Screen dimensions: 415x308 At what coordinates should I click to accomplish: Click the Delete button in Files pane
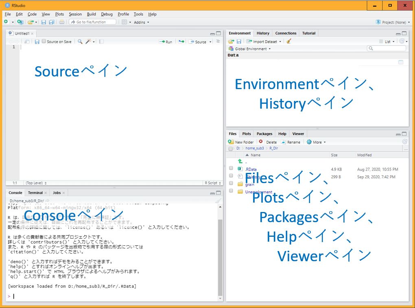pyautogui.click(x=268, y=142)
